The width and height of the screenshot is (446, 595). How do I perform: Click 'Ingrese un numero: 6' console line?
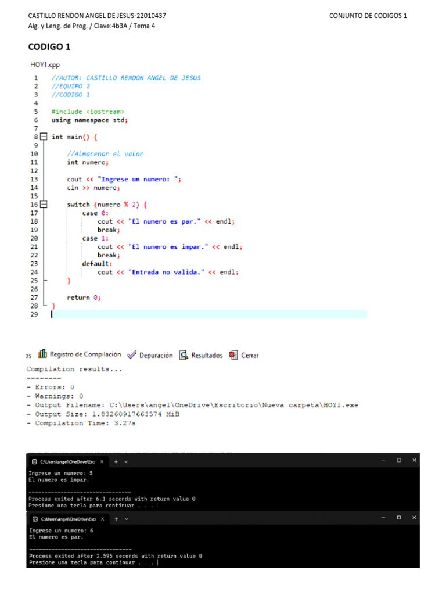point(61,531)
